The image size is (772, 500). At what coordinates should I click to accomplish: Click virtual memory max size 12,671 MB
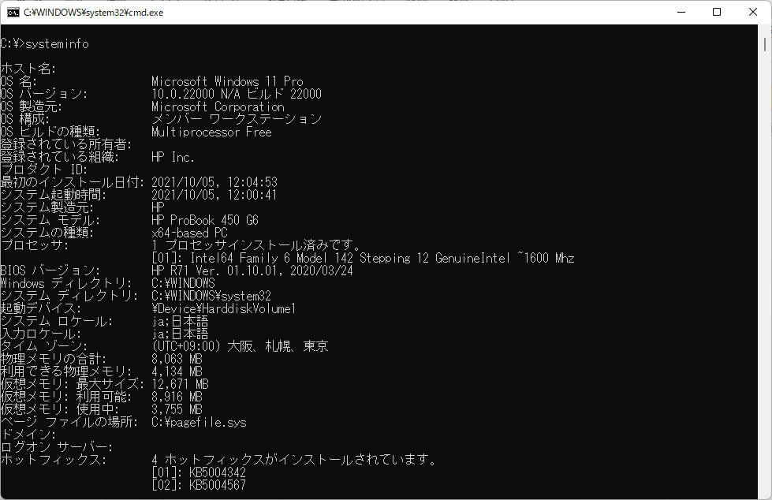[x=181, y=384]
